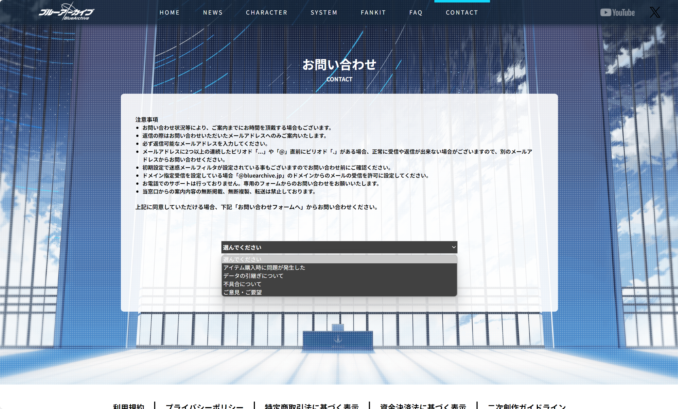678x409 pixels.
Task: Open the CHARACTER page
Action: pyautogui.click(x=266, y=13)
